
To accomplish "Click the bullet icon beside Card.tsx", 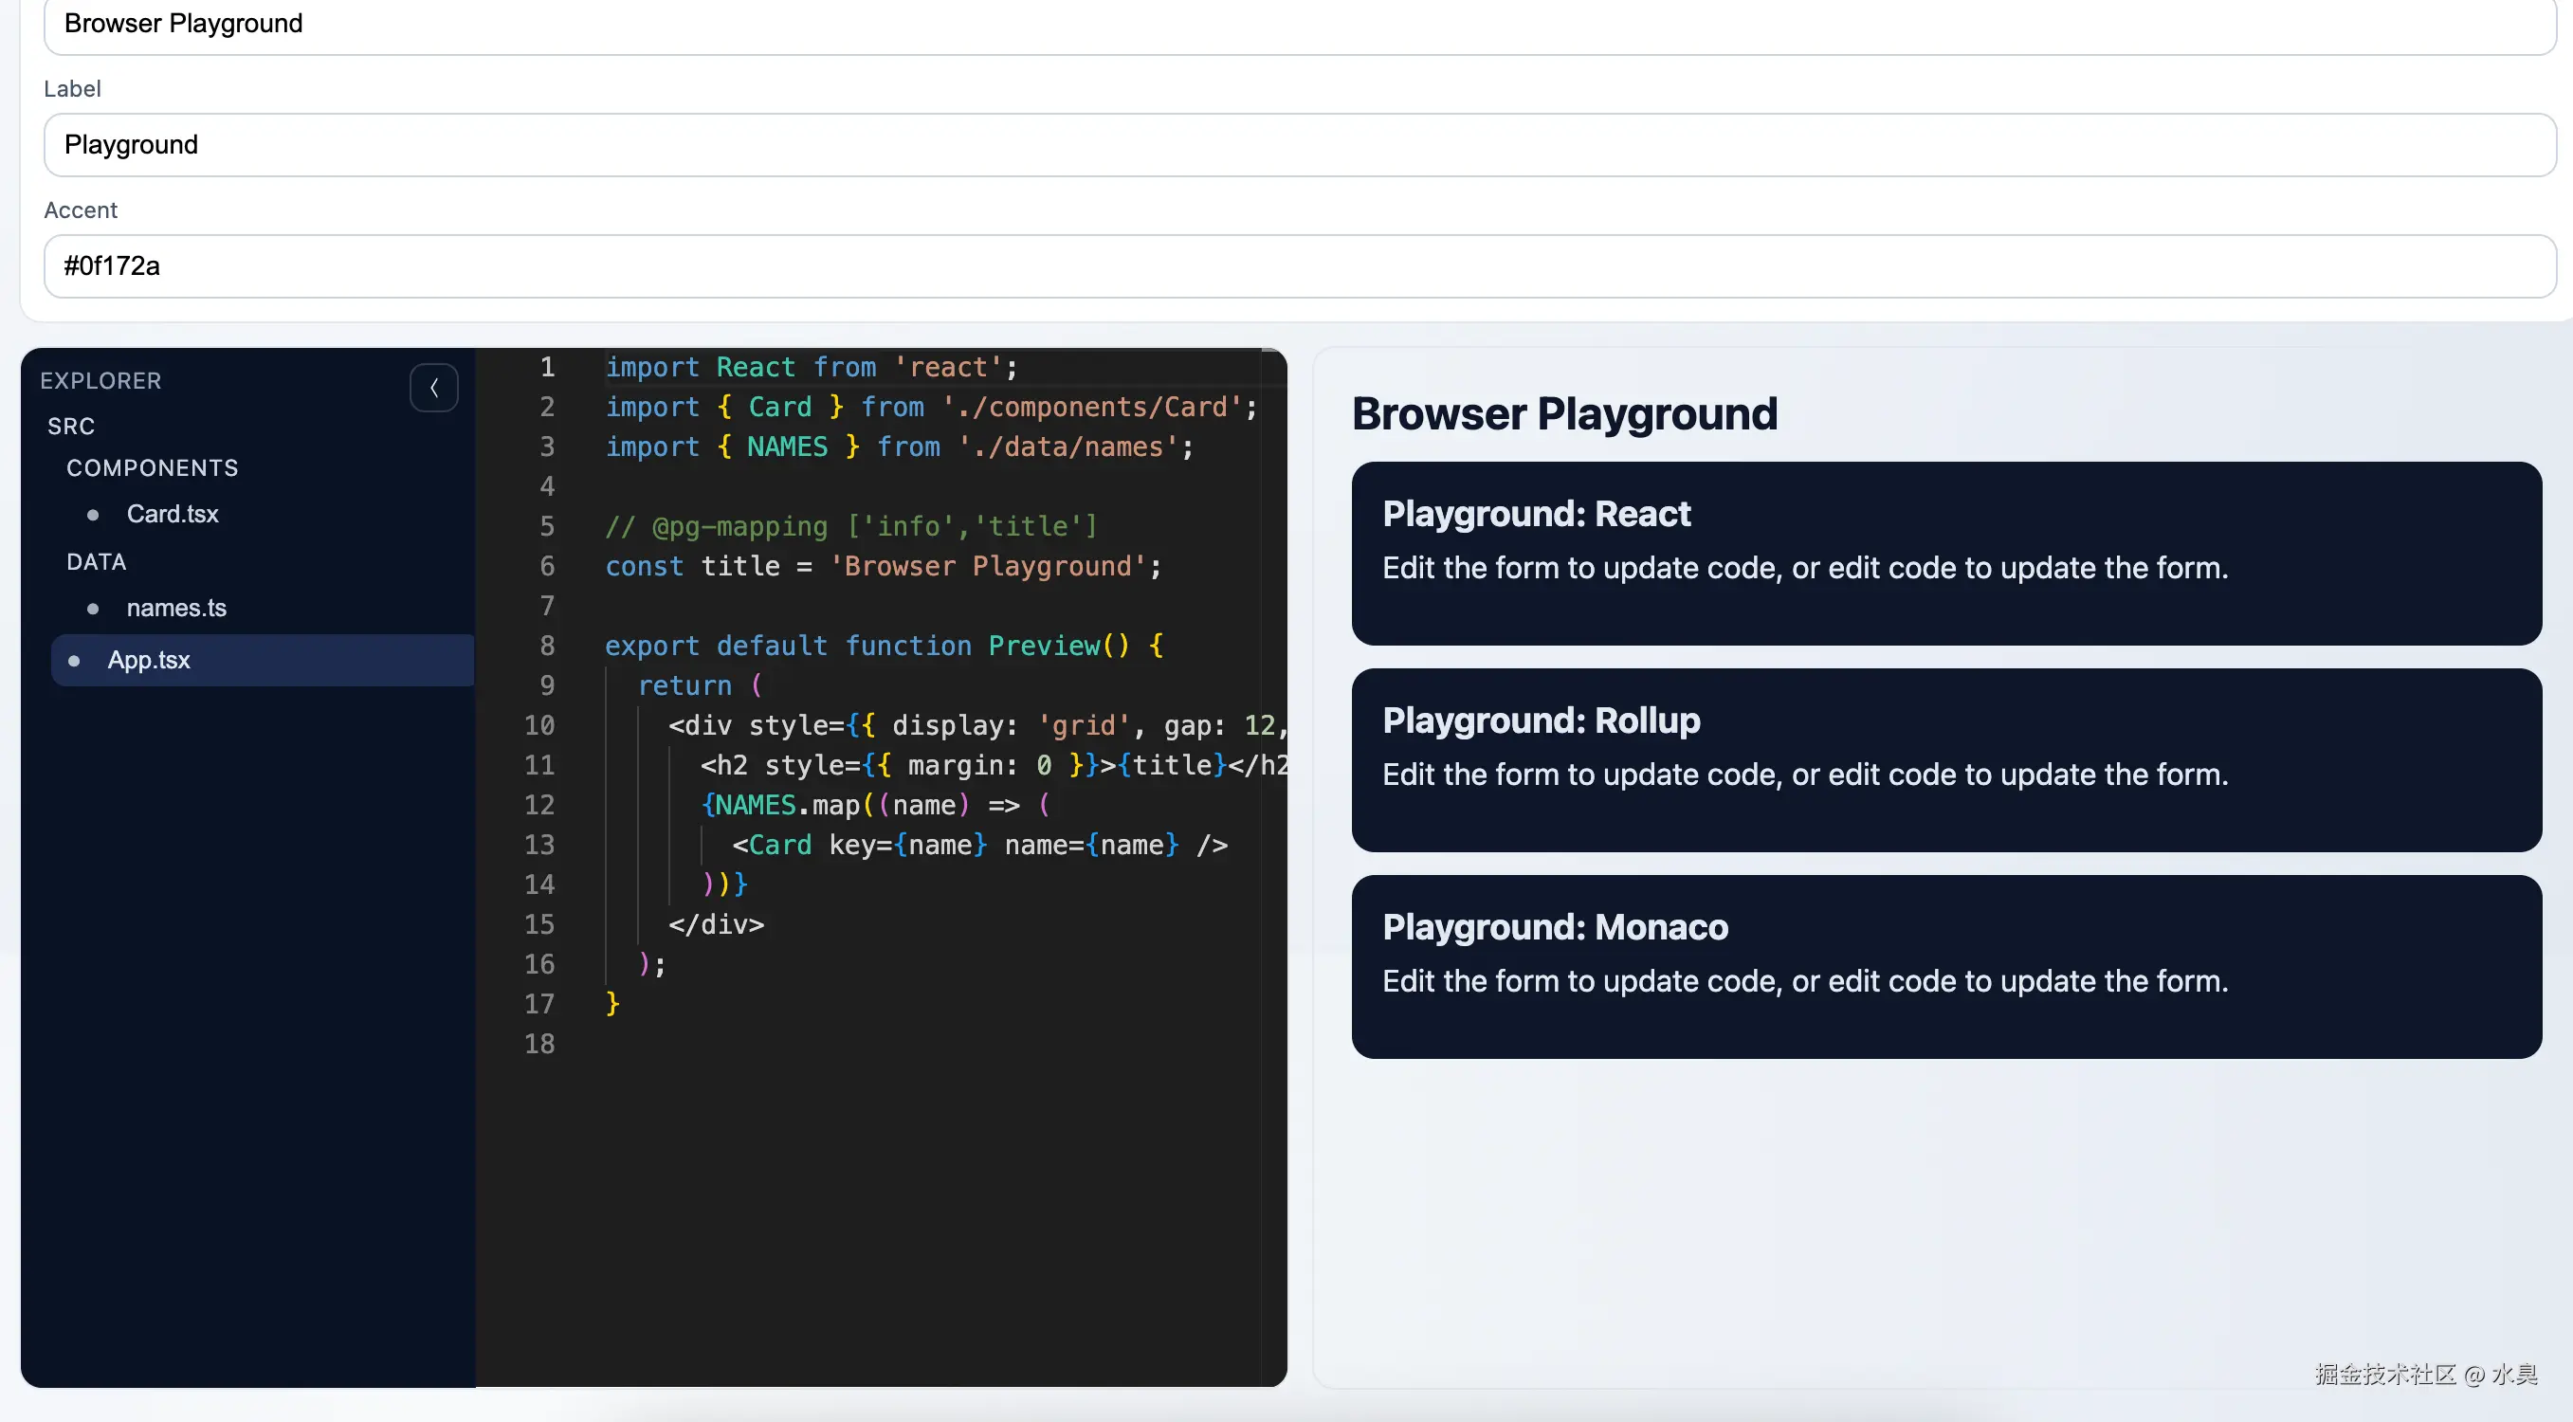I will (93, 514).
